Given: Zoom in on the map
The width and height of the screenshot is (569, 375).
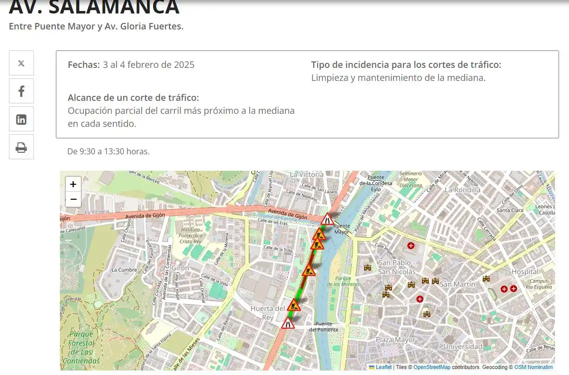Looking at the screenshot, I should [x=73, y=184].
